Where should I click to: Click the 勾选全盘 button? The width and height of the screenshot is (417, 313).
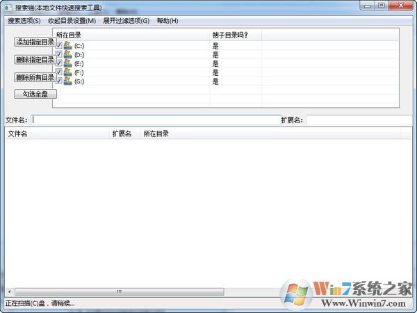tap(35, 94)
